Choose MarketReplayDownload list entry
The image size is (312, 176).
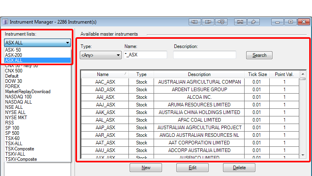click(x=38, y=92)
